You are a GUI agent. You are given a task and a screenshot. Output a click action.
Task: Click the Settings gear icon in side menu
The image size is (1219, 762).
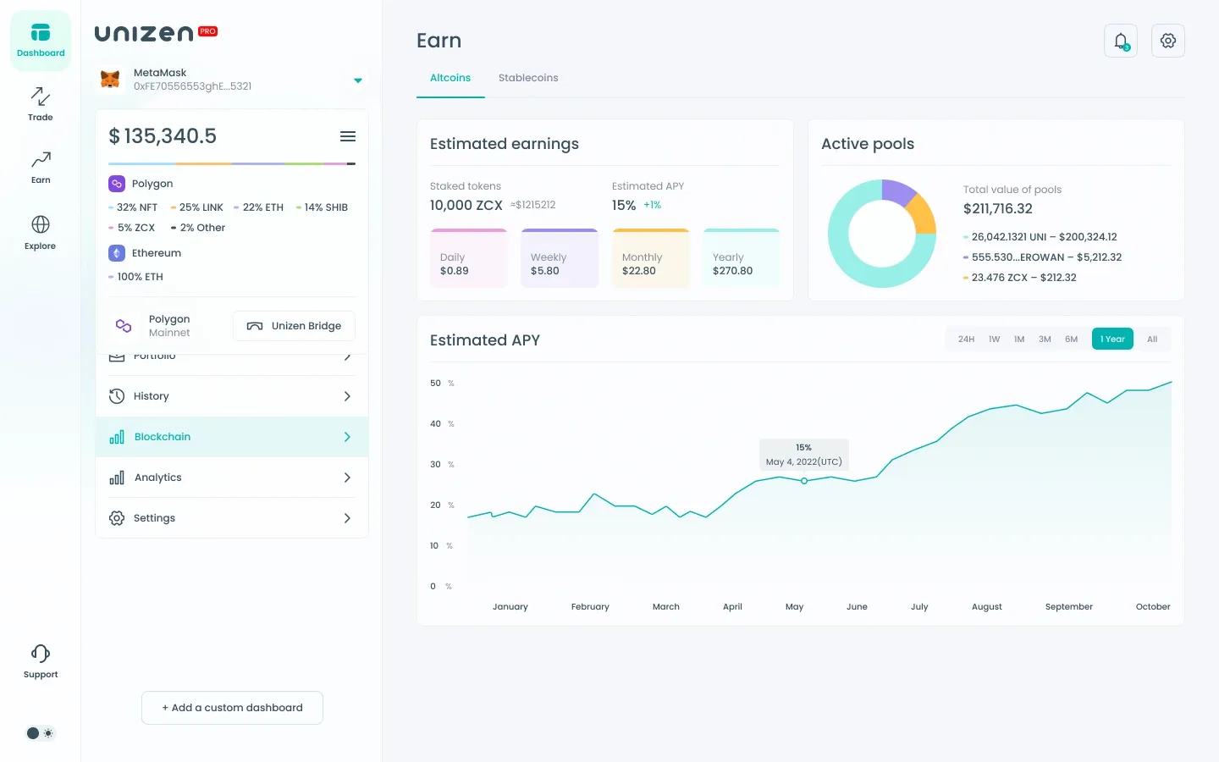coord(117,518)
